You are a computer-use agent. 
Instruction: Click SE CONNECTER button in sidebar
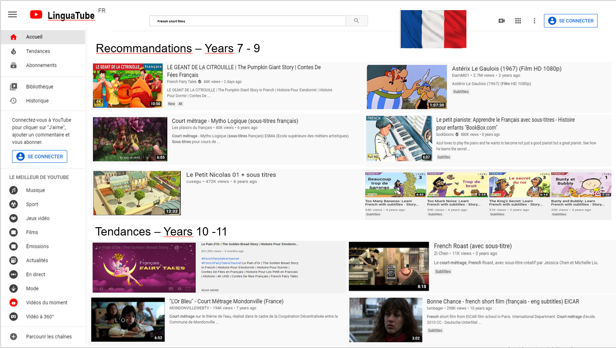tap(40, 156)
